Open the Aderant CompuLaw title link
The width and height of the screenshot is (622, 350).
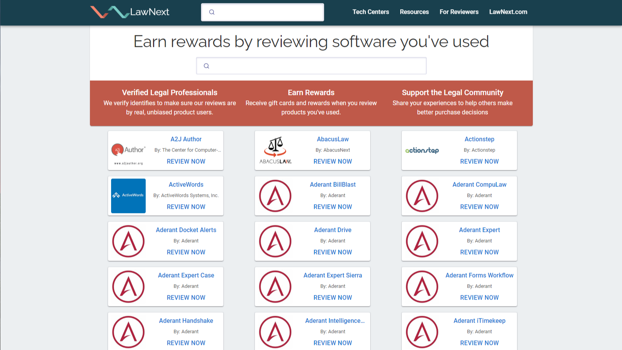479,185
